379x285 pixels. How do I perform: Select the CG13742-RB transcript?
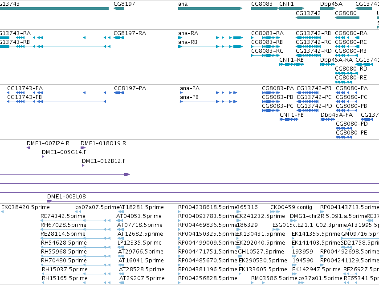tap(308, 38)
